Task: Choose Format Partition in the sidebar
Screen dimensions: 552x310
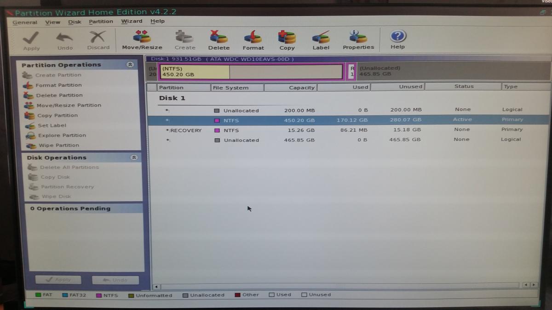Action: point(58,85)
